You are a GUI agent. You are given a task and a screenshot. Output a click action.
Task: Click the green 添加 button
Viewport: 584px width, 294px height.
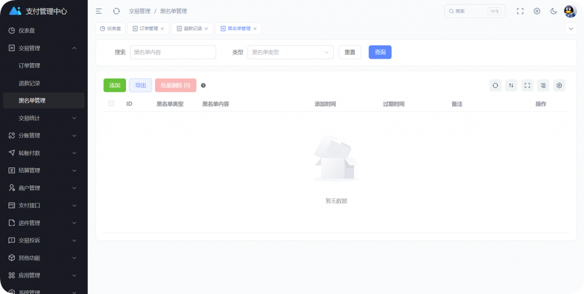[x=115, y=85]
